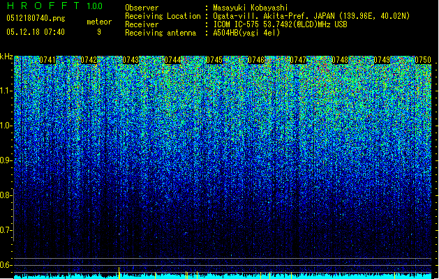Click the A504HB(yagi 4el) antenna text
Image resolution: width=439 pixels, height=279 pixels.
(246, 33)
